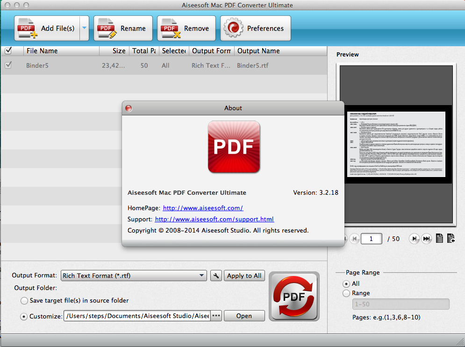465x347 pixels.
Task: Click the Rich Text F... output format cell
Action: (x=211, y=65)
